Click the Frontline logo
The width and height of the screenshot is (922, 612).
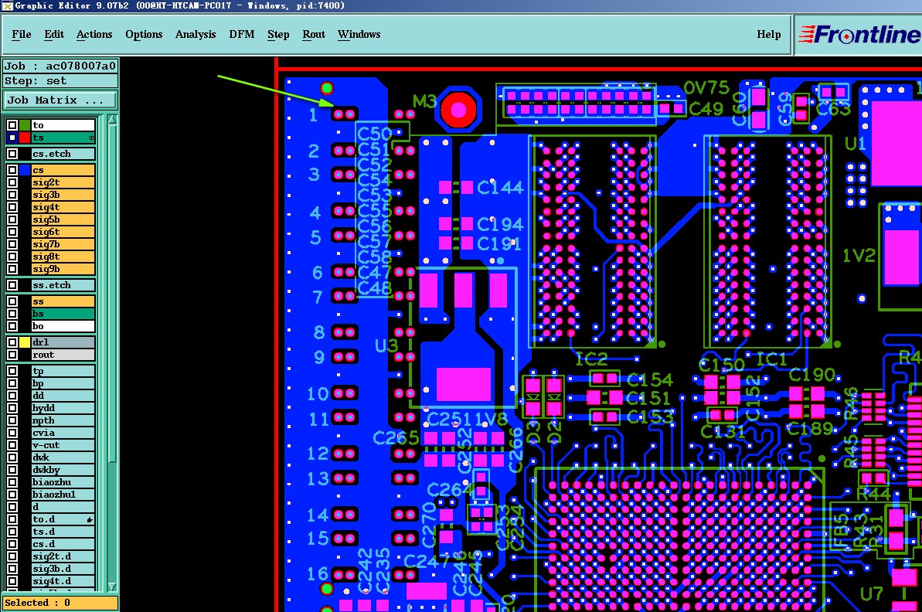click(859, 35)
